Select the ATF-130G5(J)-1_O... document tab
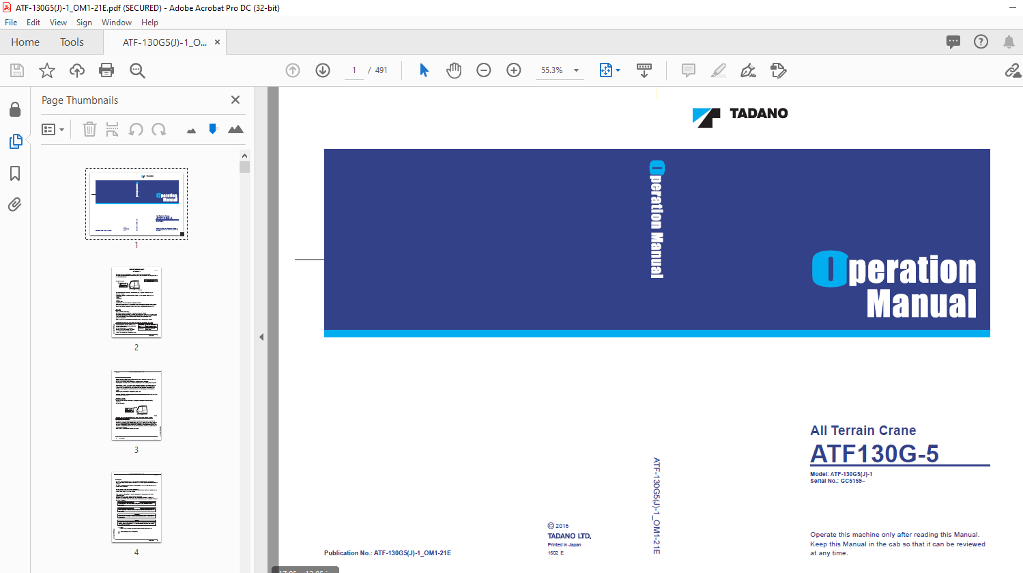 pyautogui.click(x=164, y=42)
